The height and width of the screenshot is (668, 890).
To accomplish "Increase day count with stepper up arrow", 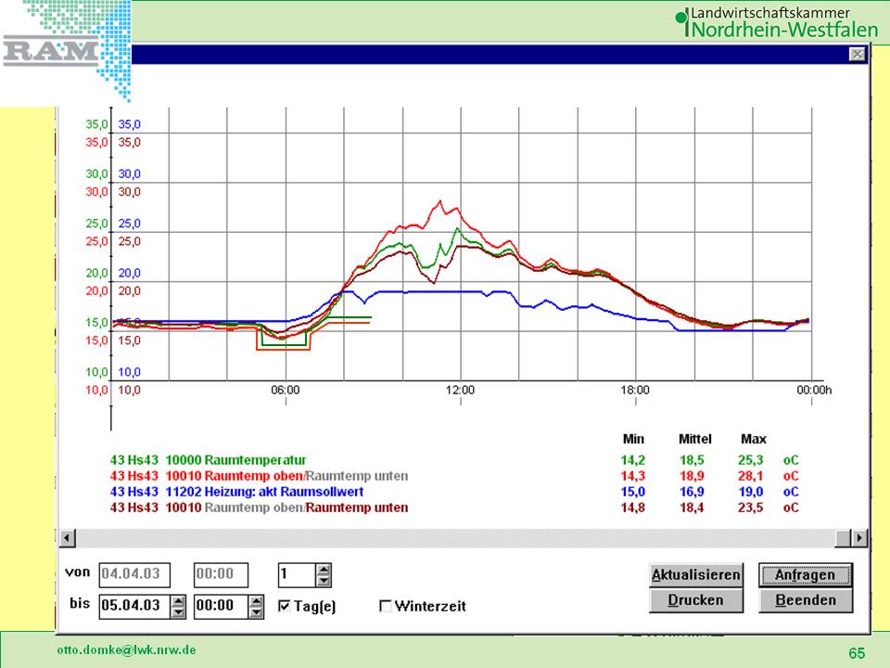I will [x=323, y=570].
